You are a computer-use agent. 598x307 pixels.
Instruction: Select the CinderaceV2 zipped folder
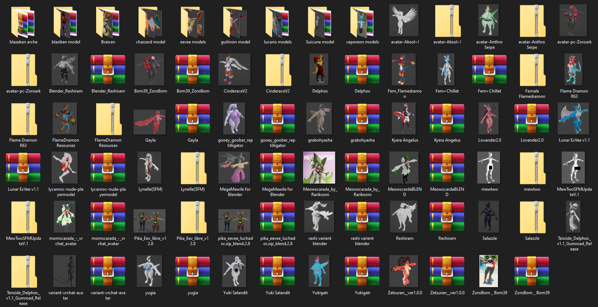(278, 70)
